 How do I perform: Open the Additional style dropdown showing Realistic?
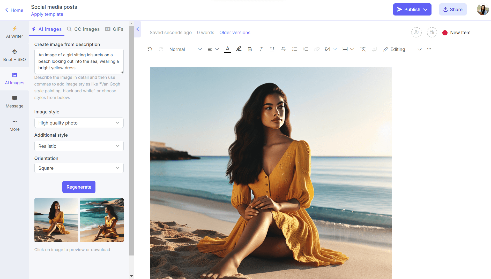79,146
